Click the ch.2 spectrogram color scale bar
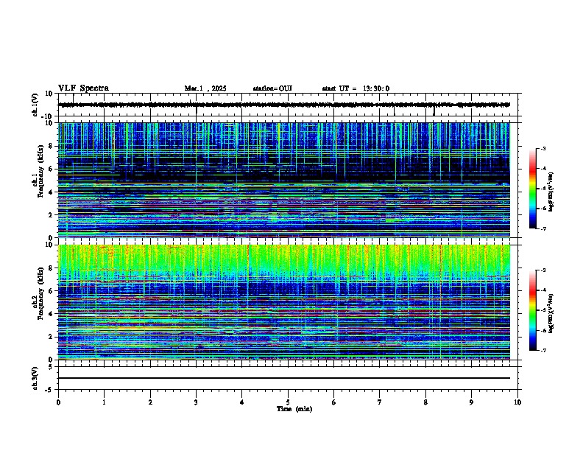Viewport: 583px width, 451px height. tap(533, 310)
